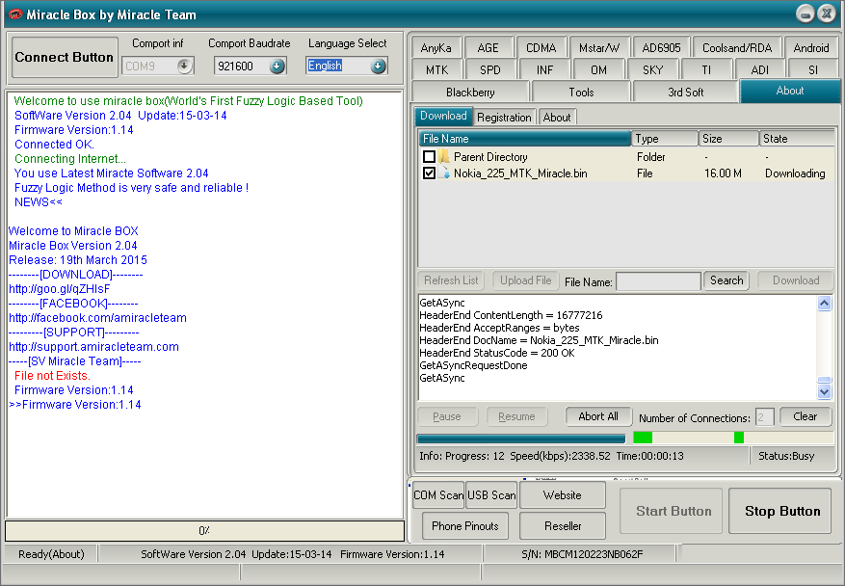Switch to the SKY tab
This screenshot has width=845, height=586.
(x=652, y=70)
